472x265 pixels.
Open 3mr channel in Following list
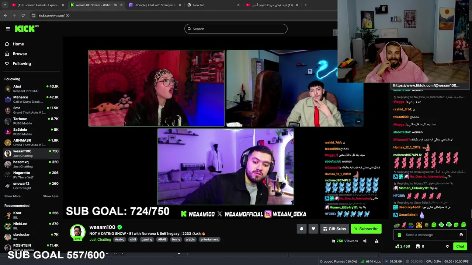click(31, 110)
